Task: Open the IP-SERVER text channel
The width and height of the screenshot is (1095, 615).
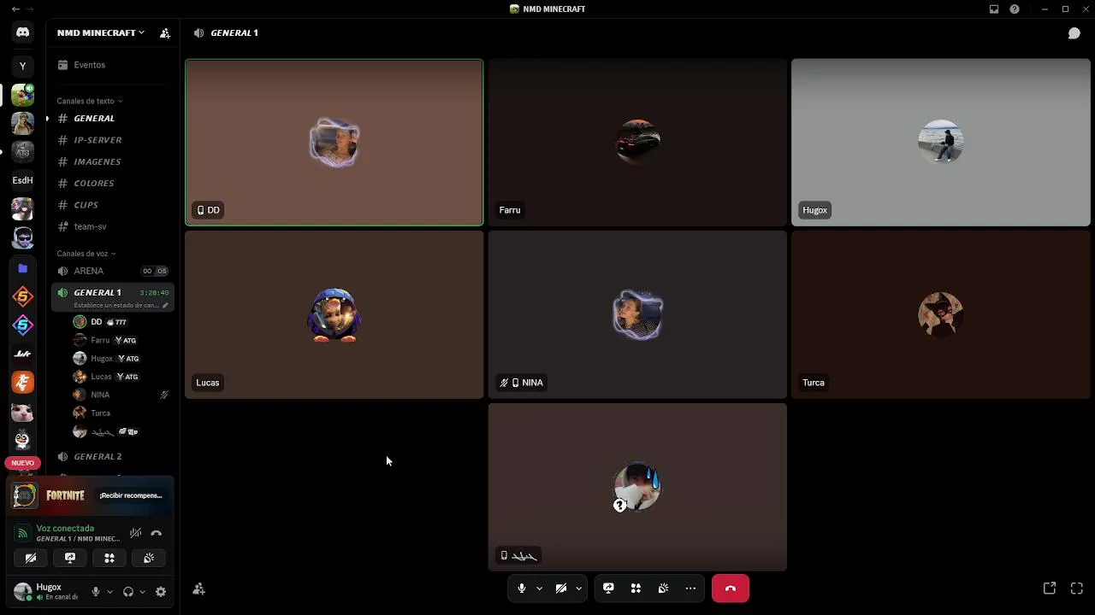Action: [112, 140]
